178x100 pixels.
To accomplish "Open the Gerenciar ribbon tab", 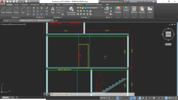I will pyautogui.click(x=51, y=4).
